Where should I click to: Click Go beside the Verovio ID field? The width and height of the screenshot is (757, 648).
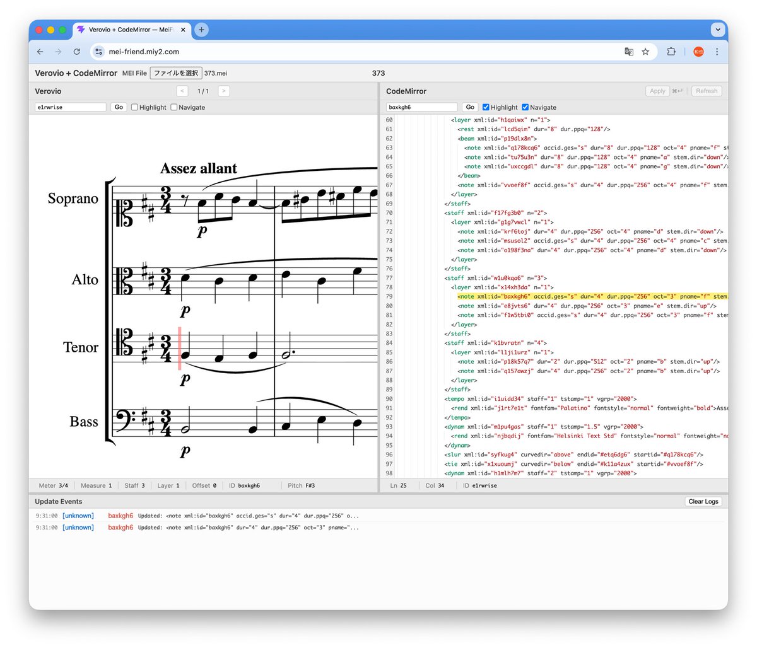pyautogui.click(x=119, y=107)
